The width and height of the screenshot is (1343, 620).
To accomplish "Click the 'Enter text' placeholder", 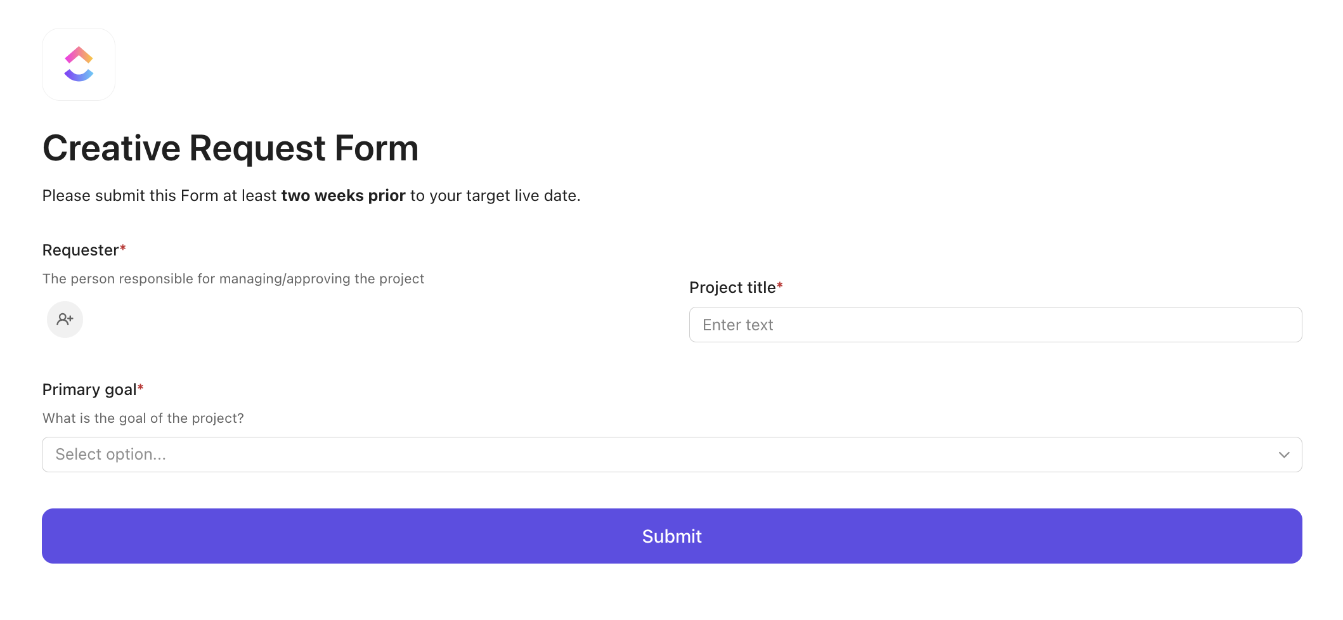I will [x=738, y=325].
